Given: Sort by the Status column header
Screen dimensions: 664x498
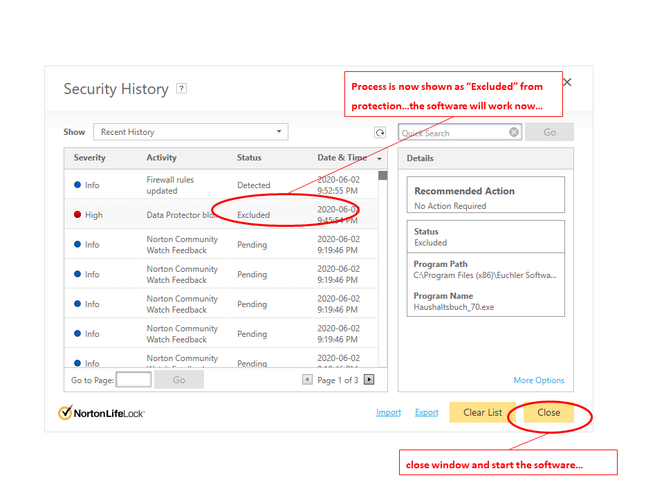Looking at the screenshot, I should coord(249,158).
